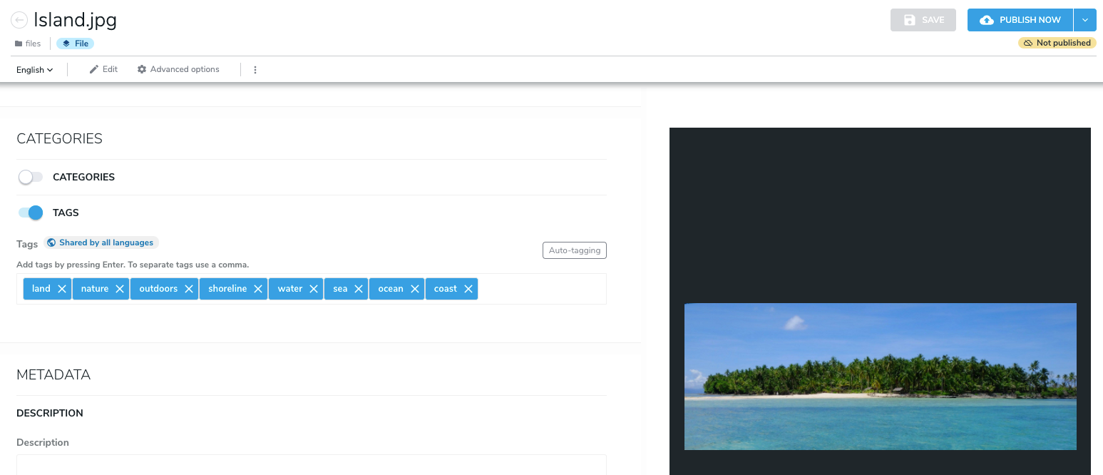Click inside the Description text field

tap(310, 469)
